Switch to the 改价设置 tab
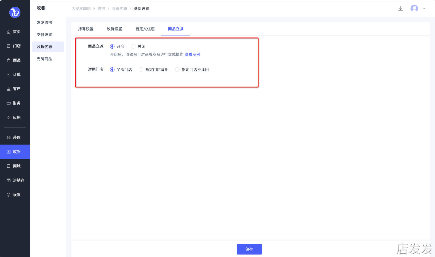Screen dimensions: 435x257 point(114,29)
